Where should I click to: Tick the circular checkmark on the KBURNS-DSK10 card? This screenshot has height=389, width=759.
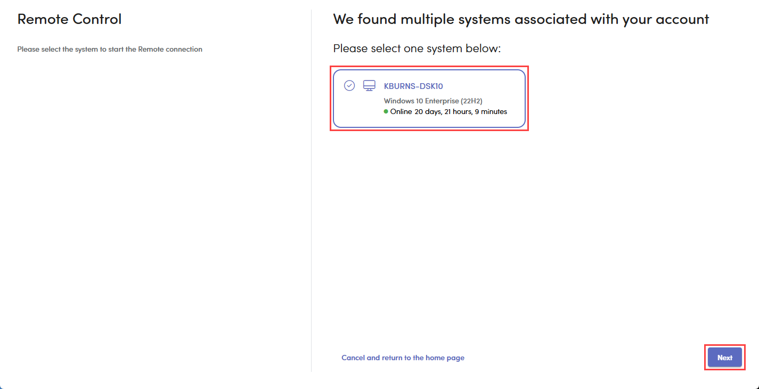click(x=349, y=86)
